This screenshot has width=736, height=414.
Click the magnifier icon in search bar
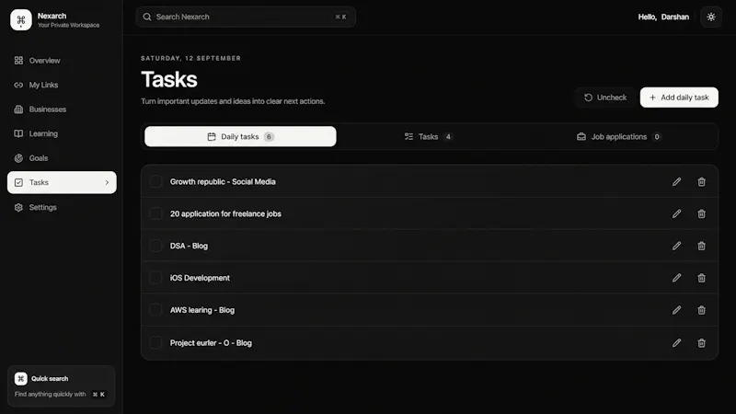click(147, 17)
